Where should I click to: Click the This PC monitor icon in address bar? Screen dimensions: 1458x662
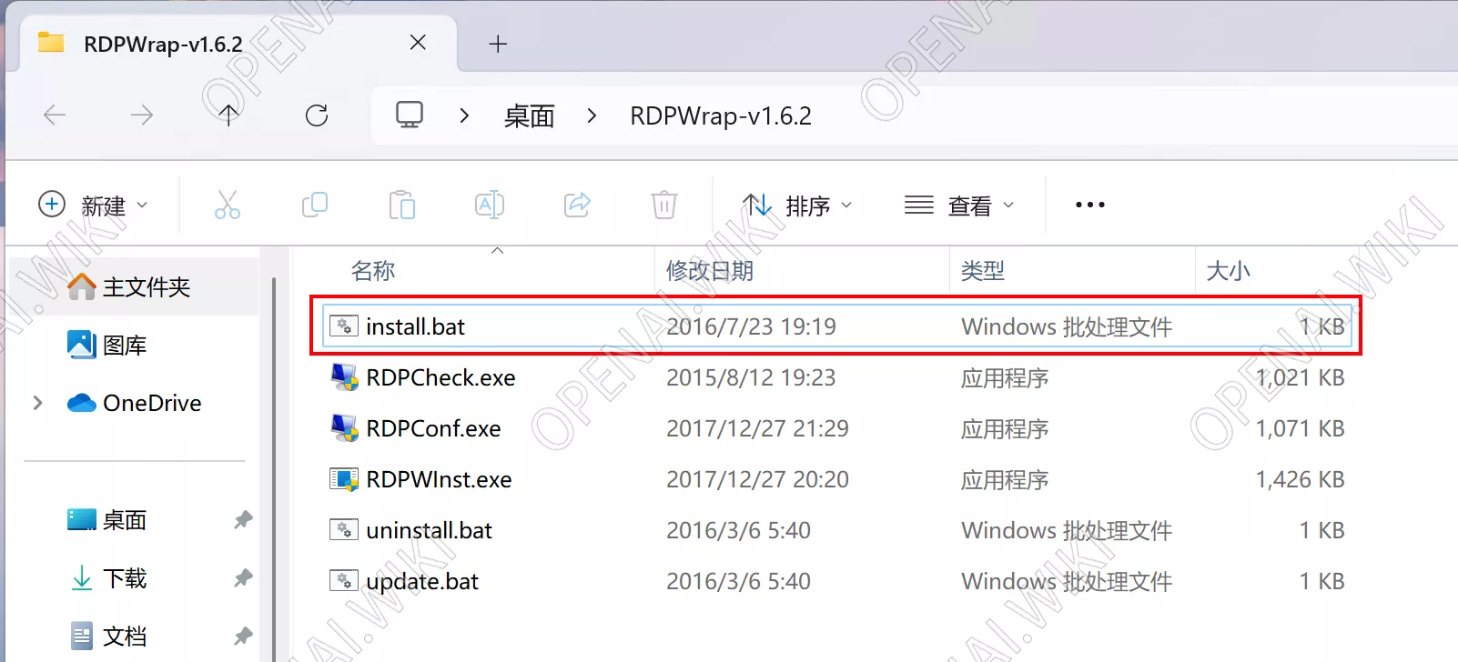(410, 115)
